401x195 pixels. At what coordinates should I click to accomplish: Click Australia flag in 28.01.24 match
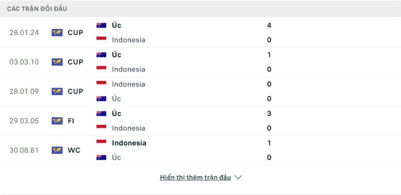101,25
